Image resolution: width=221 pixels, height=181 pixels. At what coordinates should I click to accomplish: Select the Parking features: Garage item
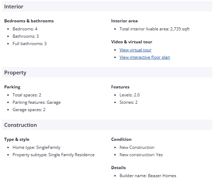tap(37, 102)
